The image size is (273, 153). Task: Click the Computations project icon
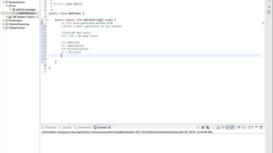click(7, 2)
